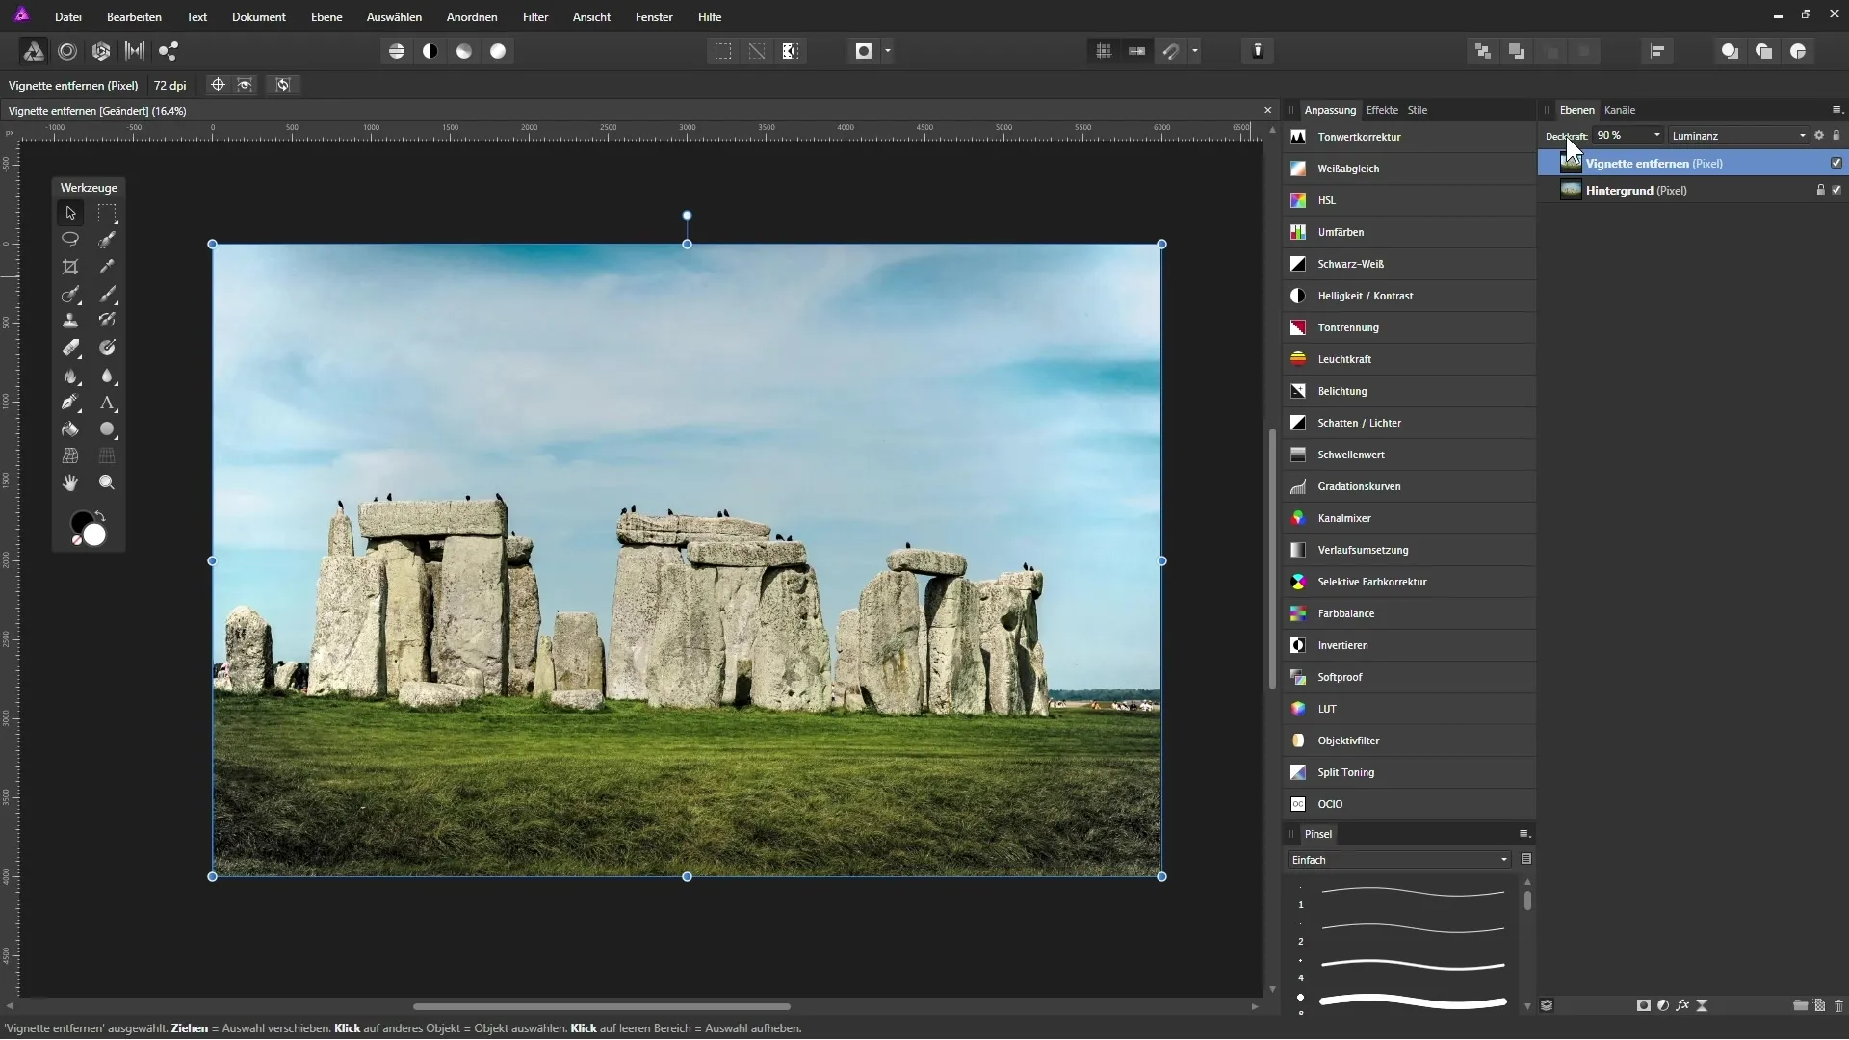
Task: Switch to the Kanäle tab
Action: pos(1620,110)
